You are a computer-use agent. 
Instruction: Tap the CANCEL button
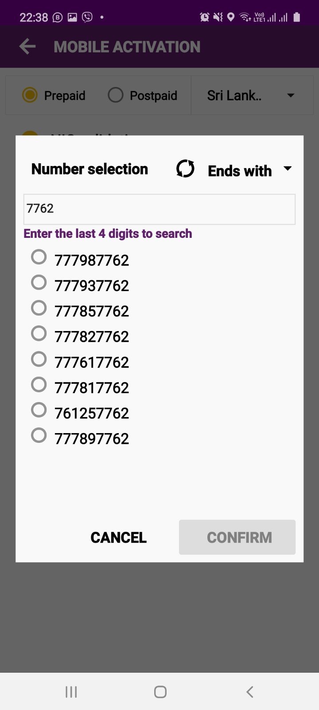119,537
